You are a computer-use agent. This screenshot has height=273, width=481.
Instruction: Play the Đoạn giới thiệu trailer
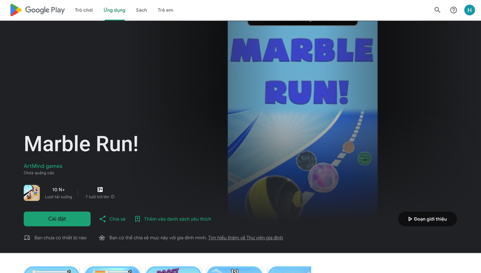[427, 219]
